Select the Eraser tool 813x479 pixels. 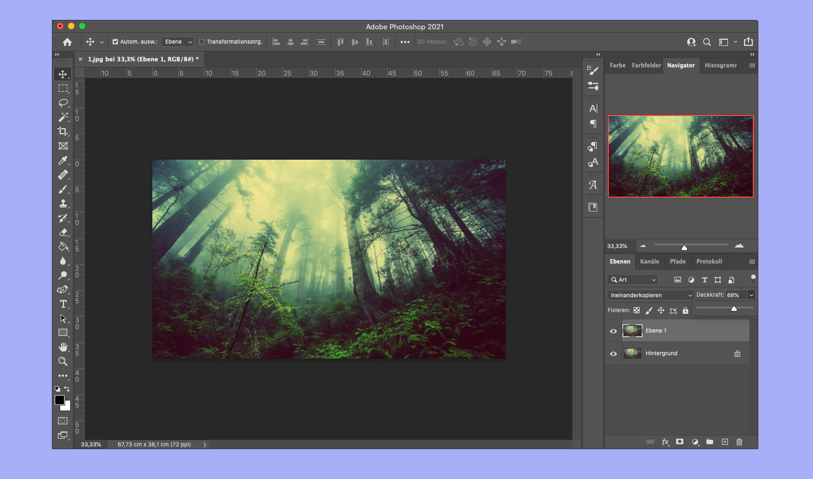coord(63,232)
